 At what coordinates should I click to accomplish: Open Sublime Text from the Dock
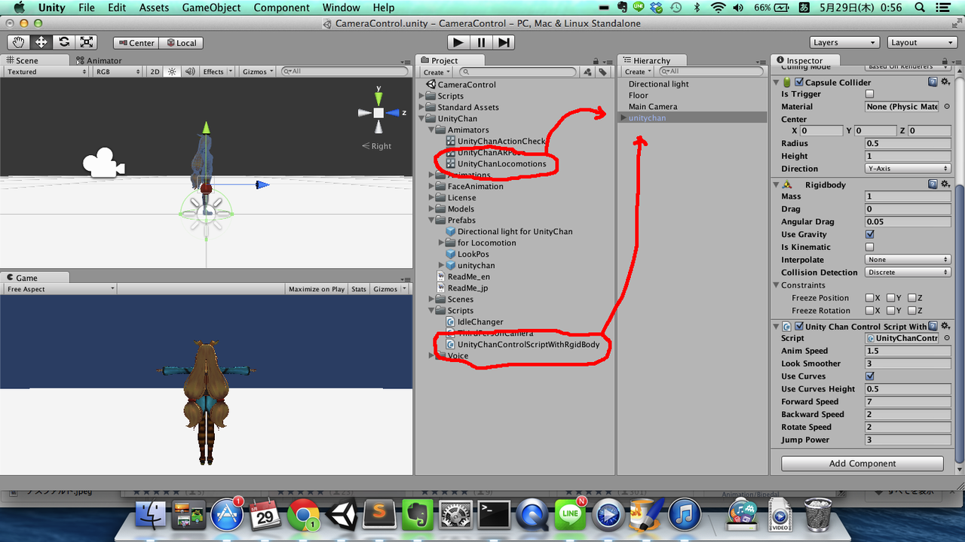(x=380, y=515)
